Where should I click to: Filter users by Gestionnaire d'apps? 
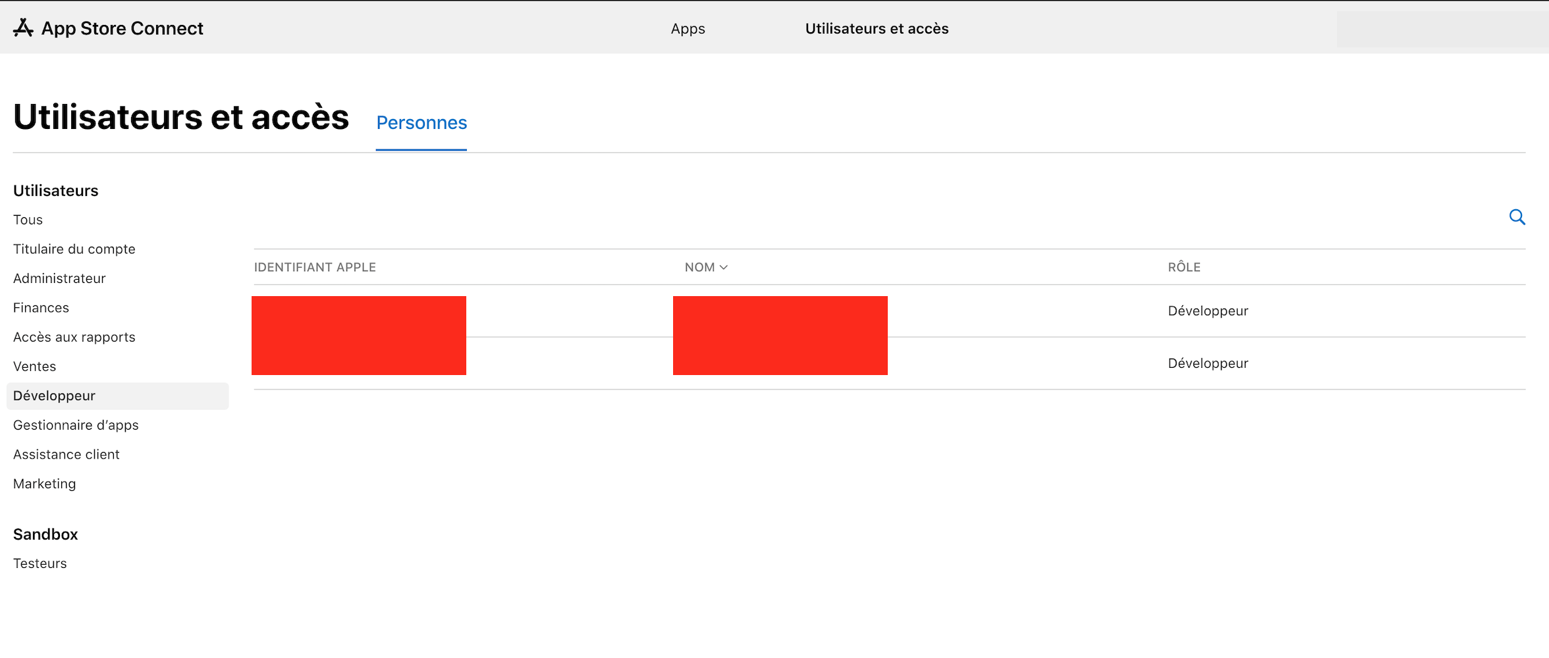pyautogui.click(x=76, y=425)
